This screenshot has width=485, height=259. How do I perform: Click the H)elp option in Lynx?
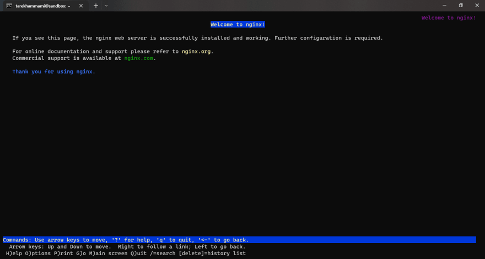14,254
